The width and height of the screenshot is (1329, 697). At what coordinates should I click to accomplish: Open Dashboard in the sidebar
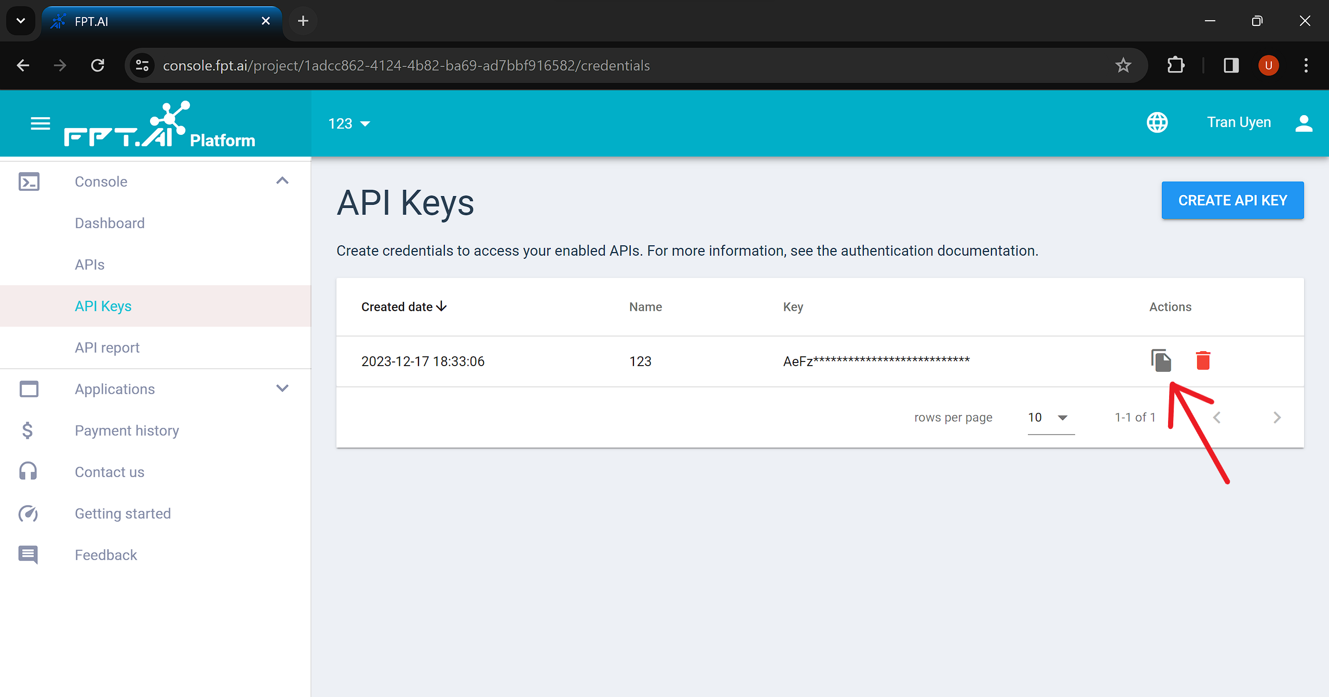[110, 223]
